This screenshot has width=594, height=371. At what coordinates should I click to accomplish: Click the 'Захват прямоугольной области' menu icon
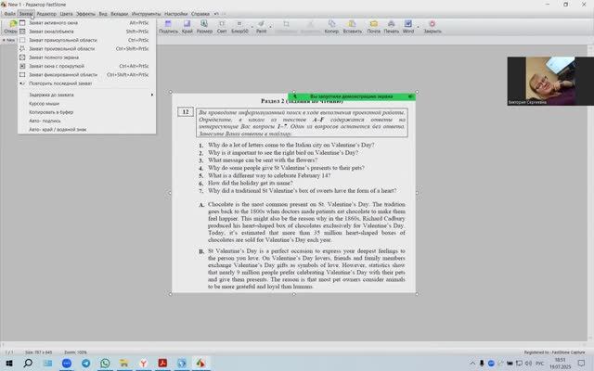point(22,40)
